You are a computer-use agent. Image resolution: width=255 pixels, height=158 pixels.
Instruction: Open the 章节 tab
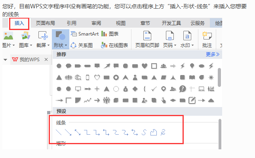click(x=145, y=23)
